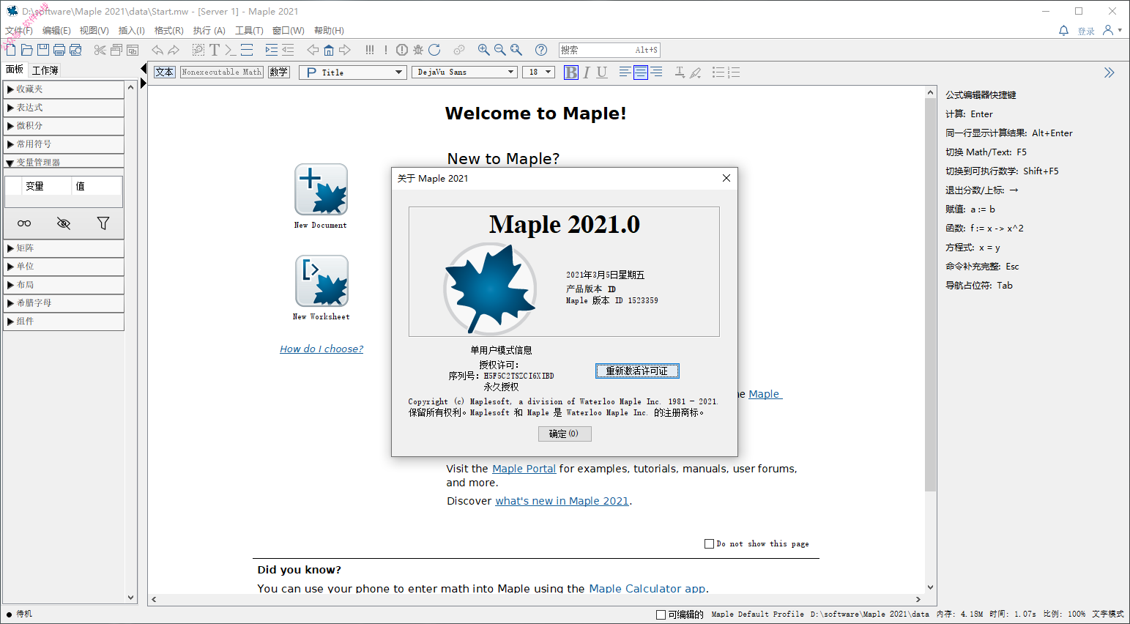Go to the Home page icon
This screenshot has height=624, width=1130.
pos(329,50)
